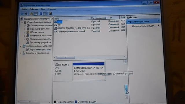Click Дополнительные действия in the actions pane
This screenshot has width=185, height=104.
tap(144, 26)
